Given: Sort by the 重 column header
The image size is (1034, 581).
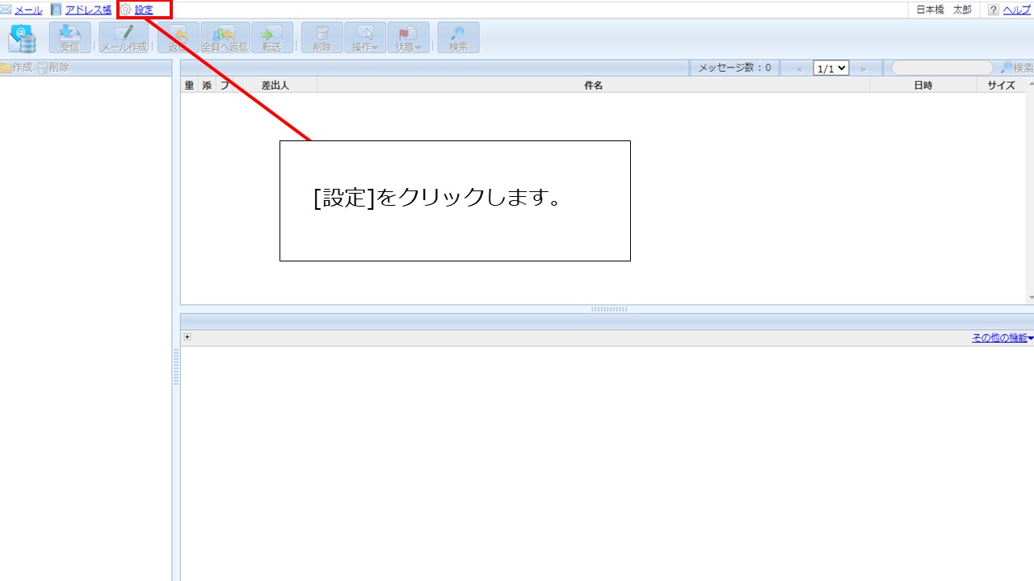Looking at the screenshot, I should tap(190, 85).
